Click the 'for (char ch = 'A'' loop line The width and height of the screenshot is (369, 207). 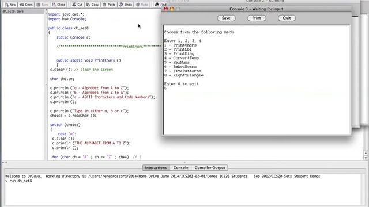tap(96, 157)
